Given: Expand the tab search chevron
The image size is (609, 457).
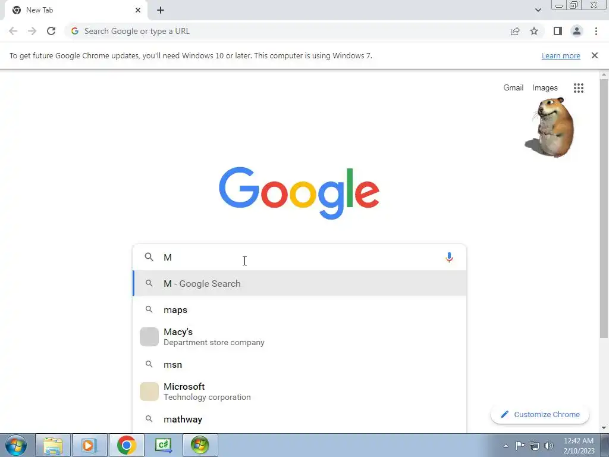Looking at the screenshot, I should [x=538, y=10].
